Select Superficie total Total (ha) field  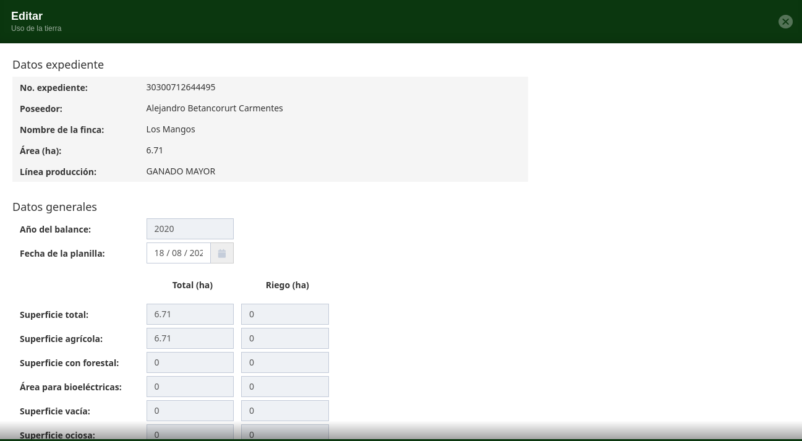190,314
